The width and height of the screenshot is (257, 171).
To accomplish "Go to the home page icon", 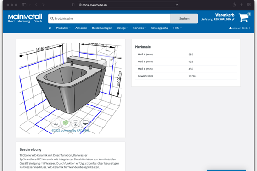I will (x=50, y=28).
